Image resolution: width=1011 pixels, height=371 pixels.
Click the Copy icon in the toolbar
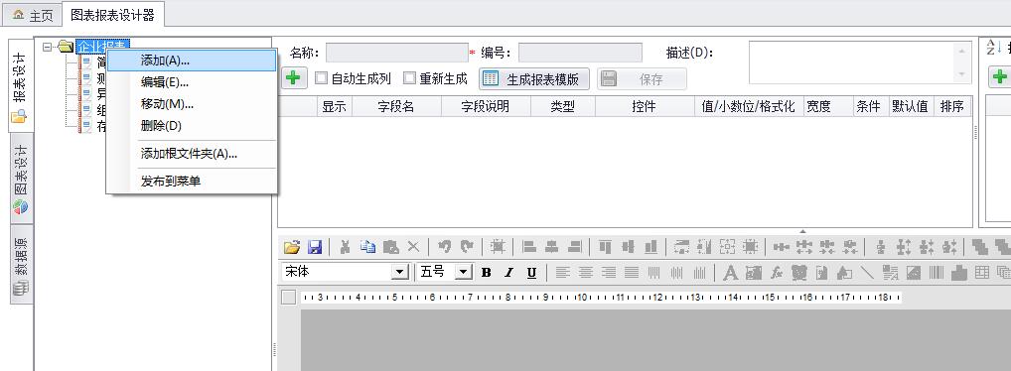click(x=367, y=246)
